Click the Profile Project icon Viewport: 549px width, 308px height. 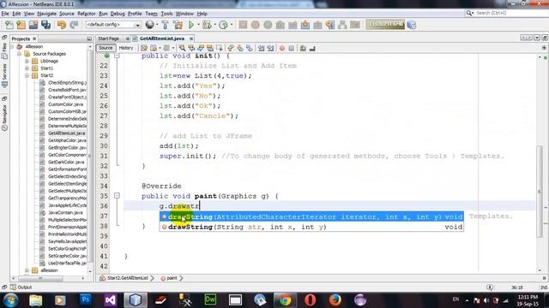pos(223,25)
